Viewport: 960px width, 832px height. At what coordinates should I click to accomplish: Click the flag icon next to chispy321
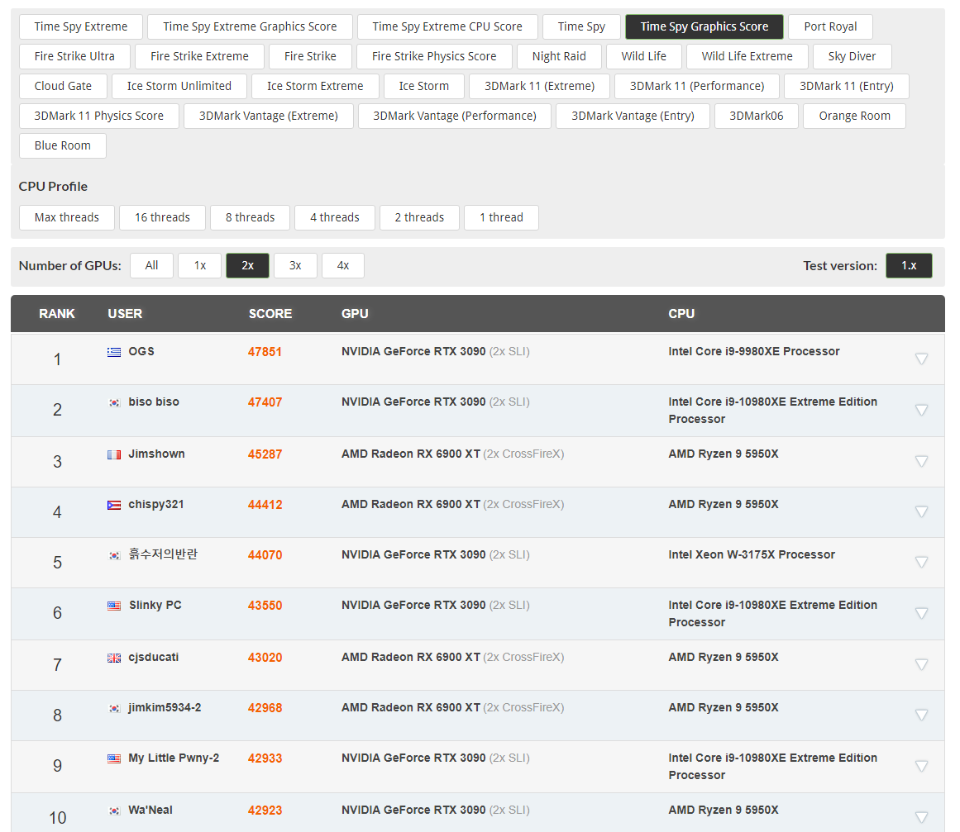114,505
